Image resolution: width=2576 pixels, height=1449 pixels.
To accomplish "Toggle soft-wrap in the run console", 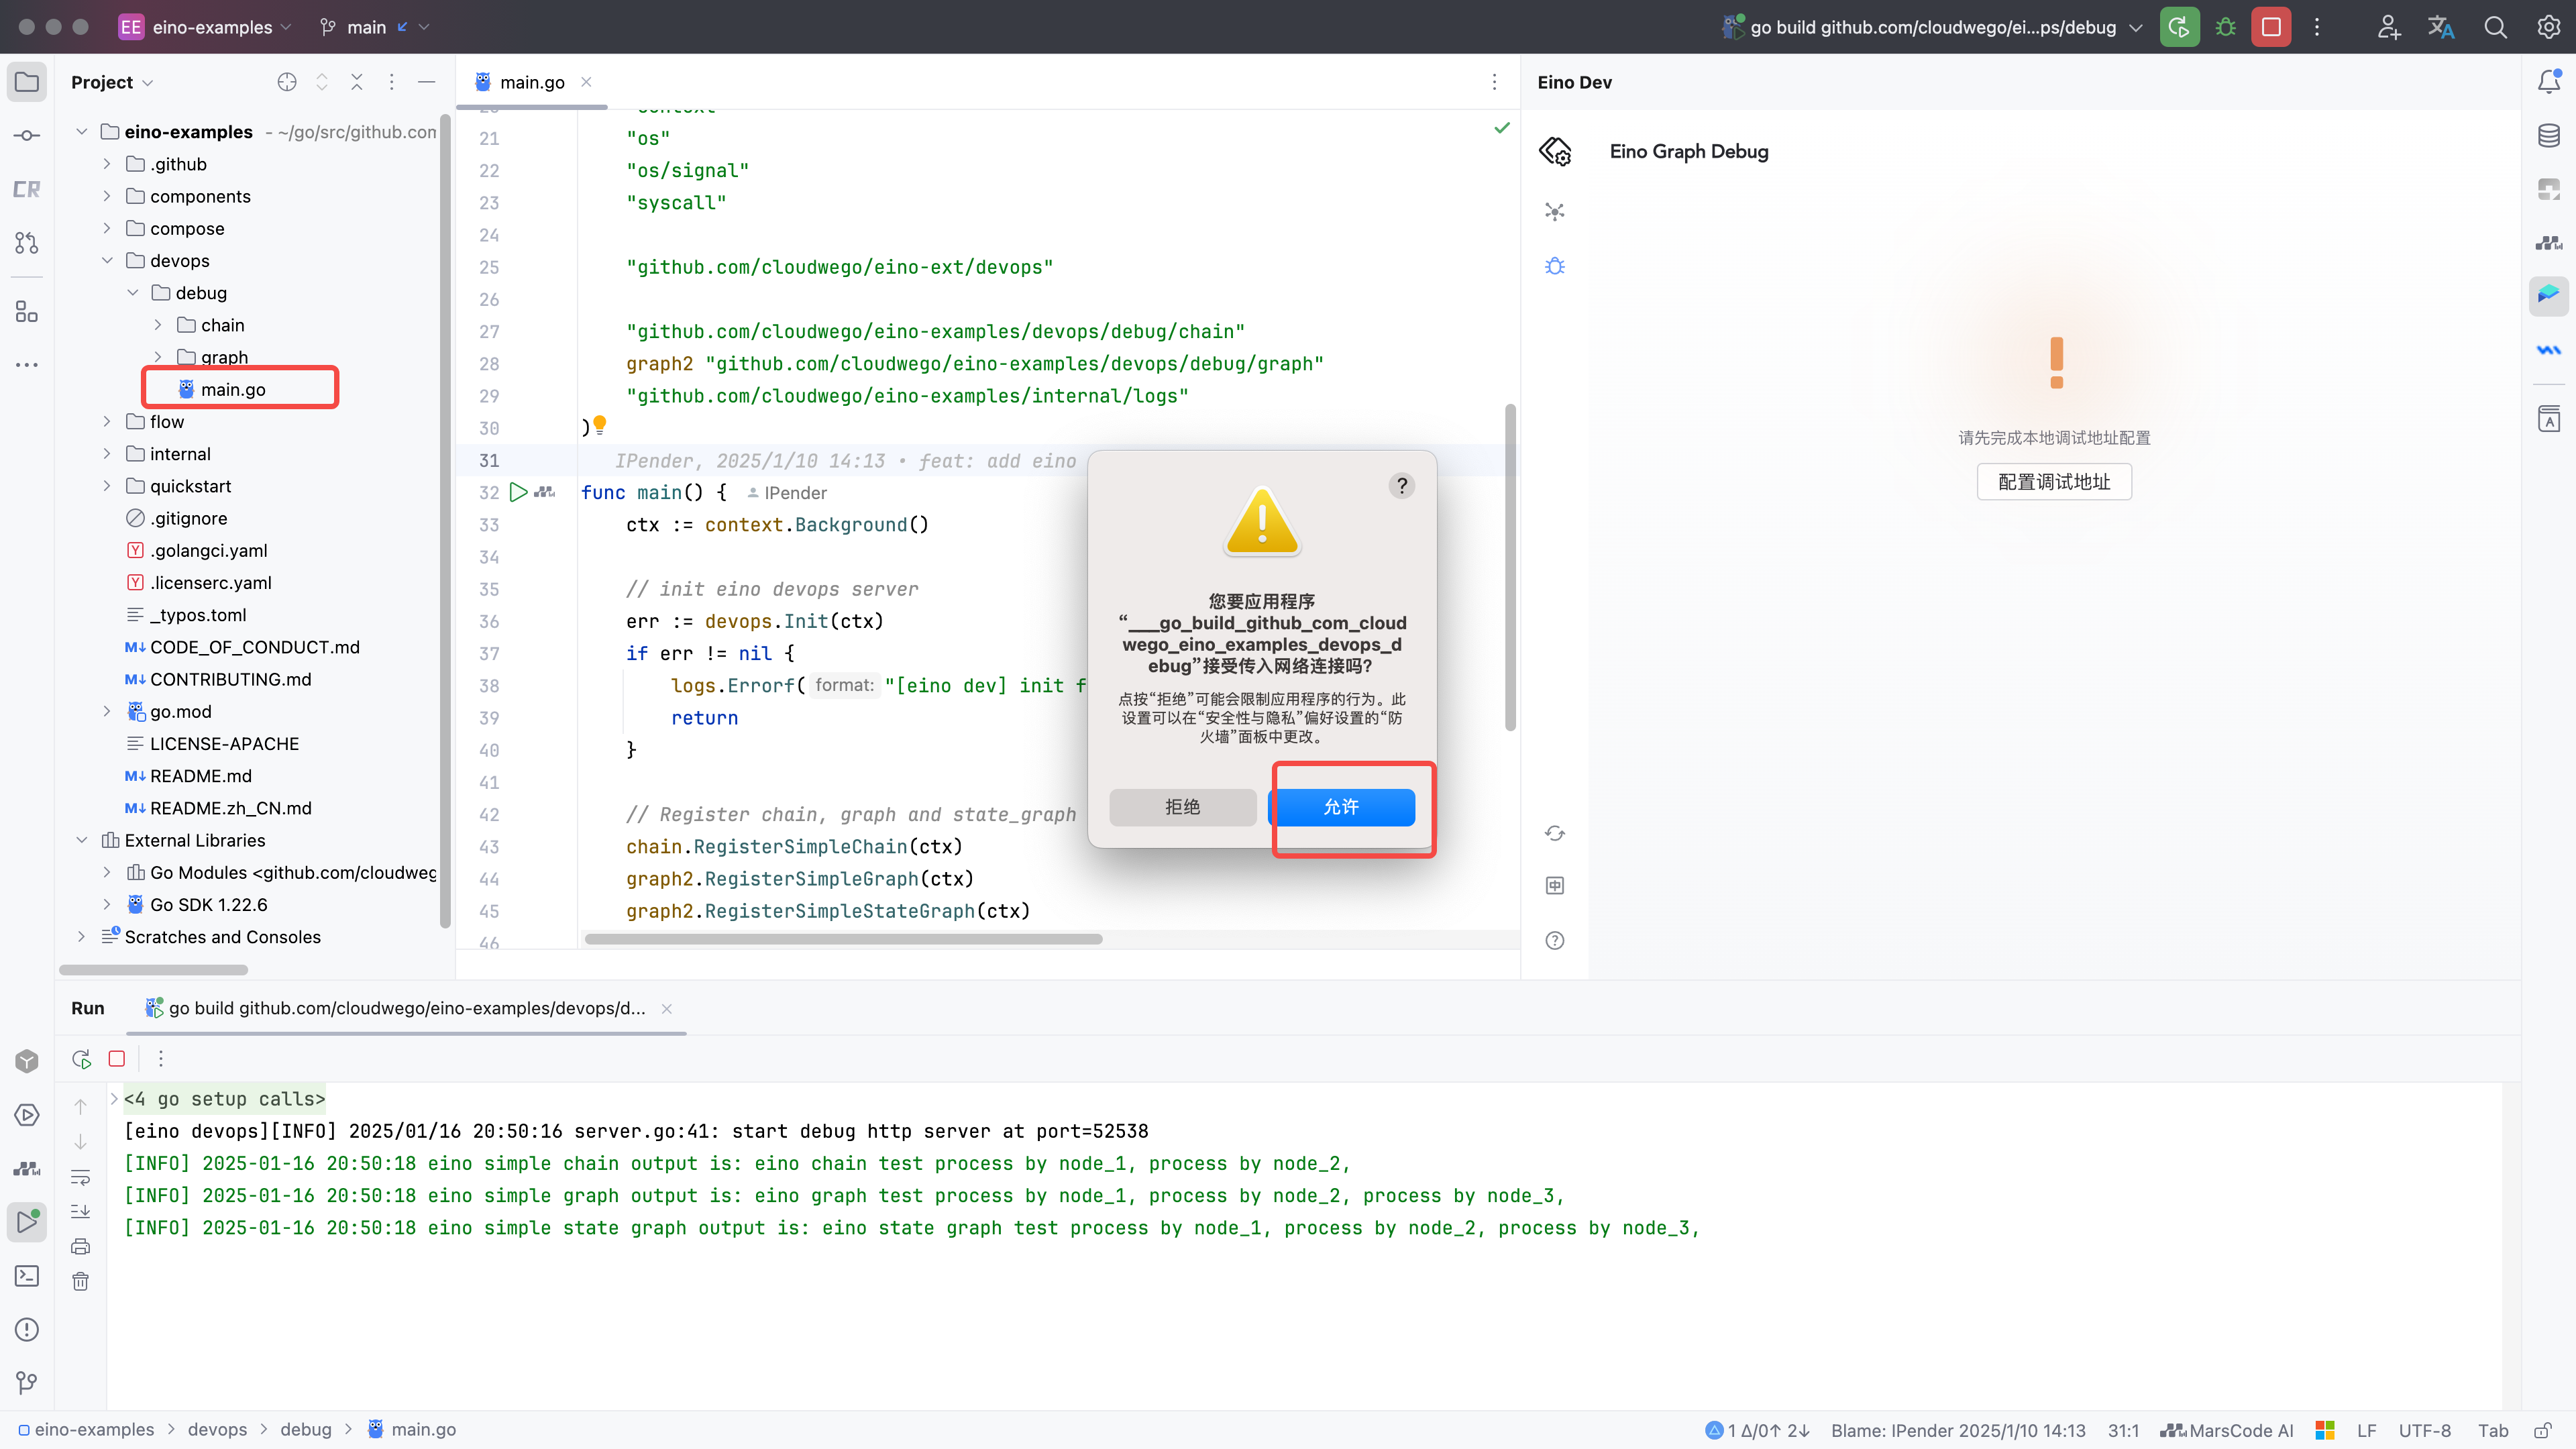I will click(81, 1177).
